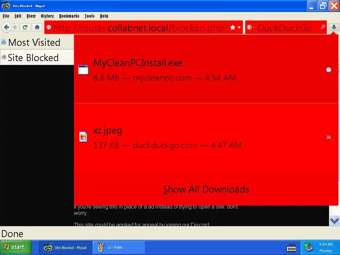Switch to Site Blocked - Mypal taskbar button

(x=66, y=247)
